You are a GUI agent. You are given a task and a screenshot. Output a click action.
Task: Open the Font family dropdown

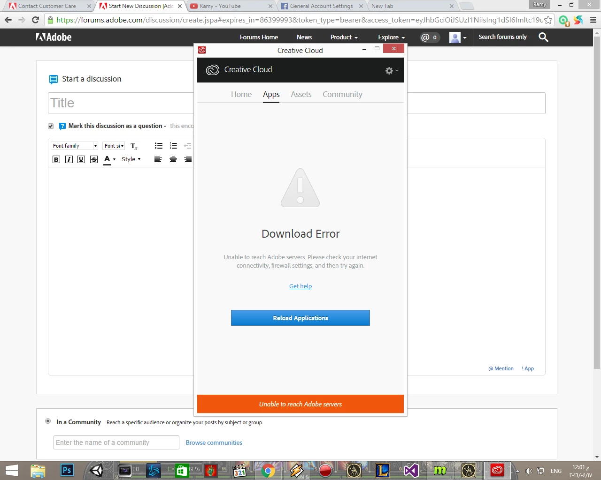(75, 146)
